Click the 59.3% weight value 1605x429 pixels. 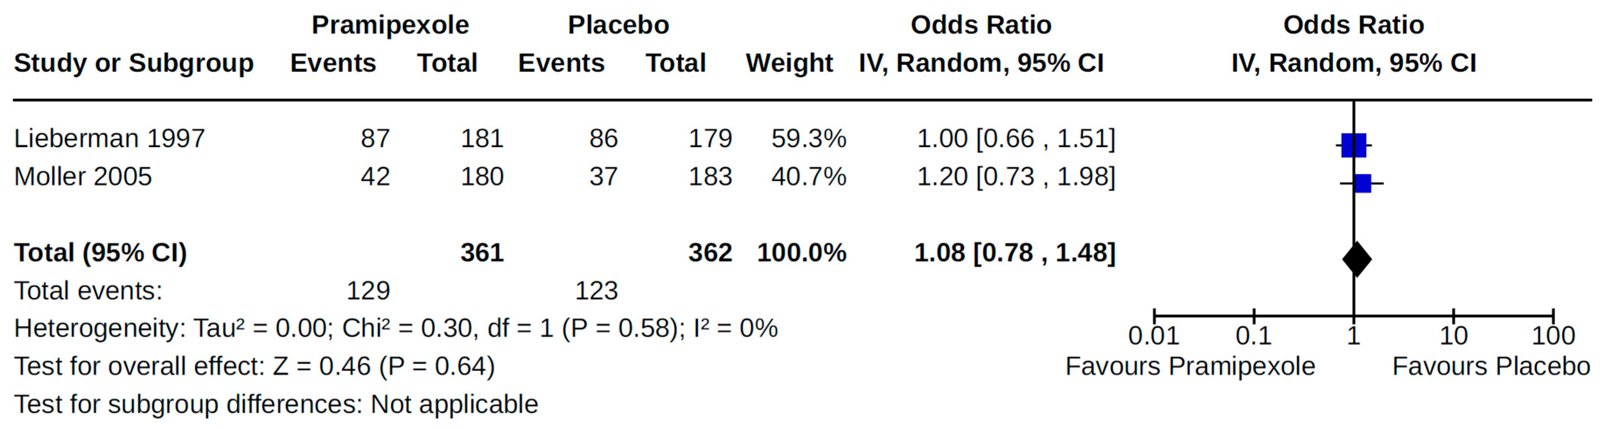[808, 138]
